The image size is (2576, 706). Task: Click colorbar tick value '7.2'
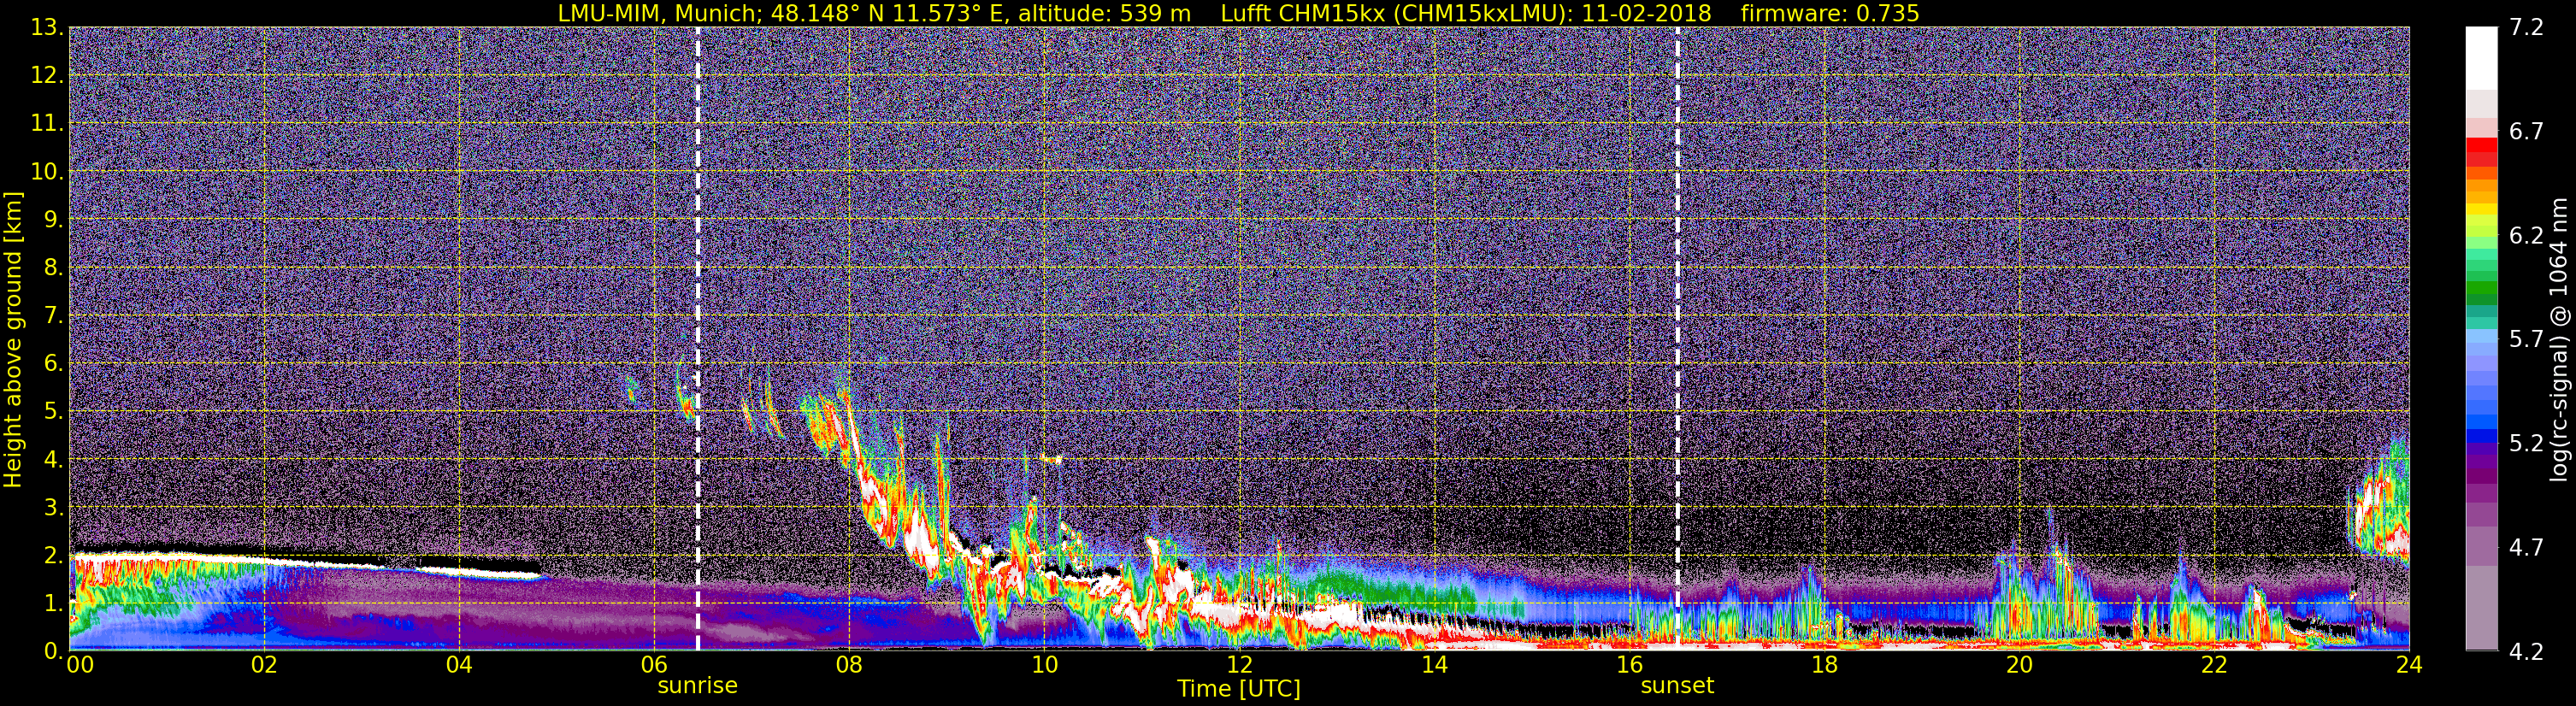tap(2526, 27)
